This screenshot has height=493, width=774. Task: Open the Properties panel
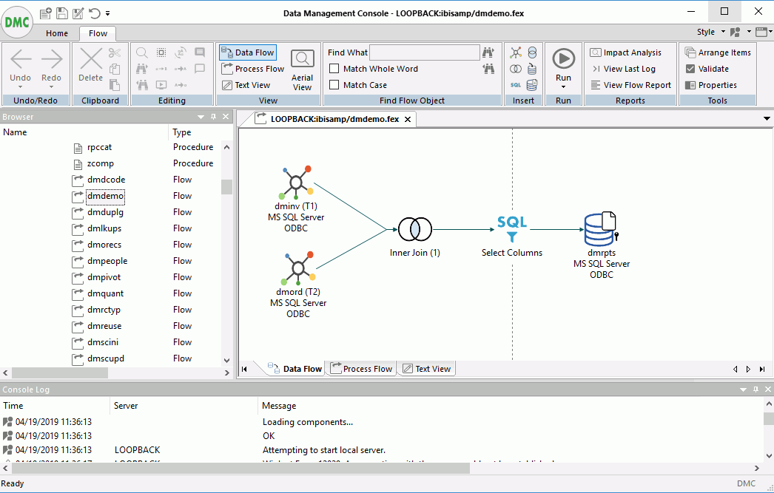click(711, 85)
